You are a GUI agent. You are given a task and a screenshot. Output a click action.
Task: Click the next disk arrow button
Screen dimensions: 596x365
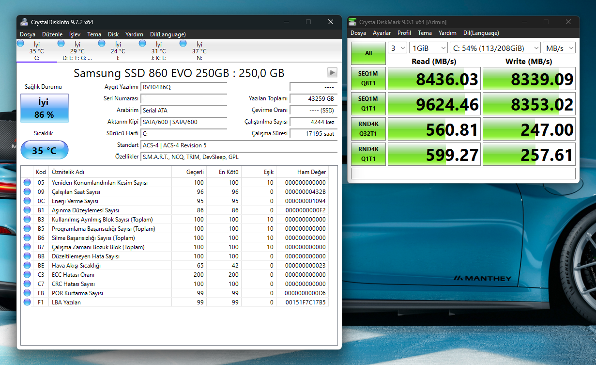point(332,72)
